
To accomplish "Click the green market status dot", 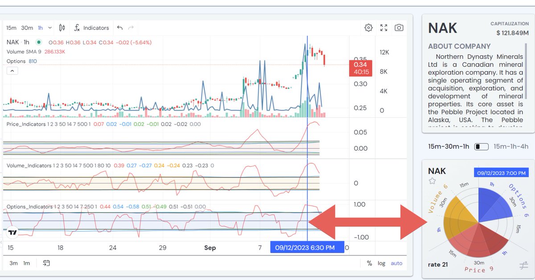I will 39,42.
